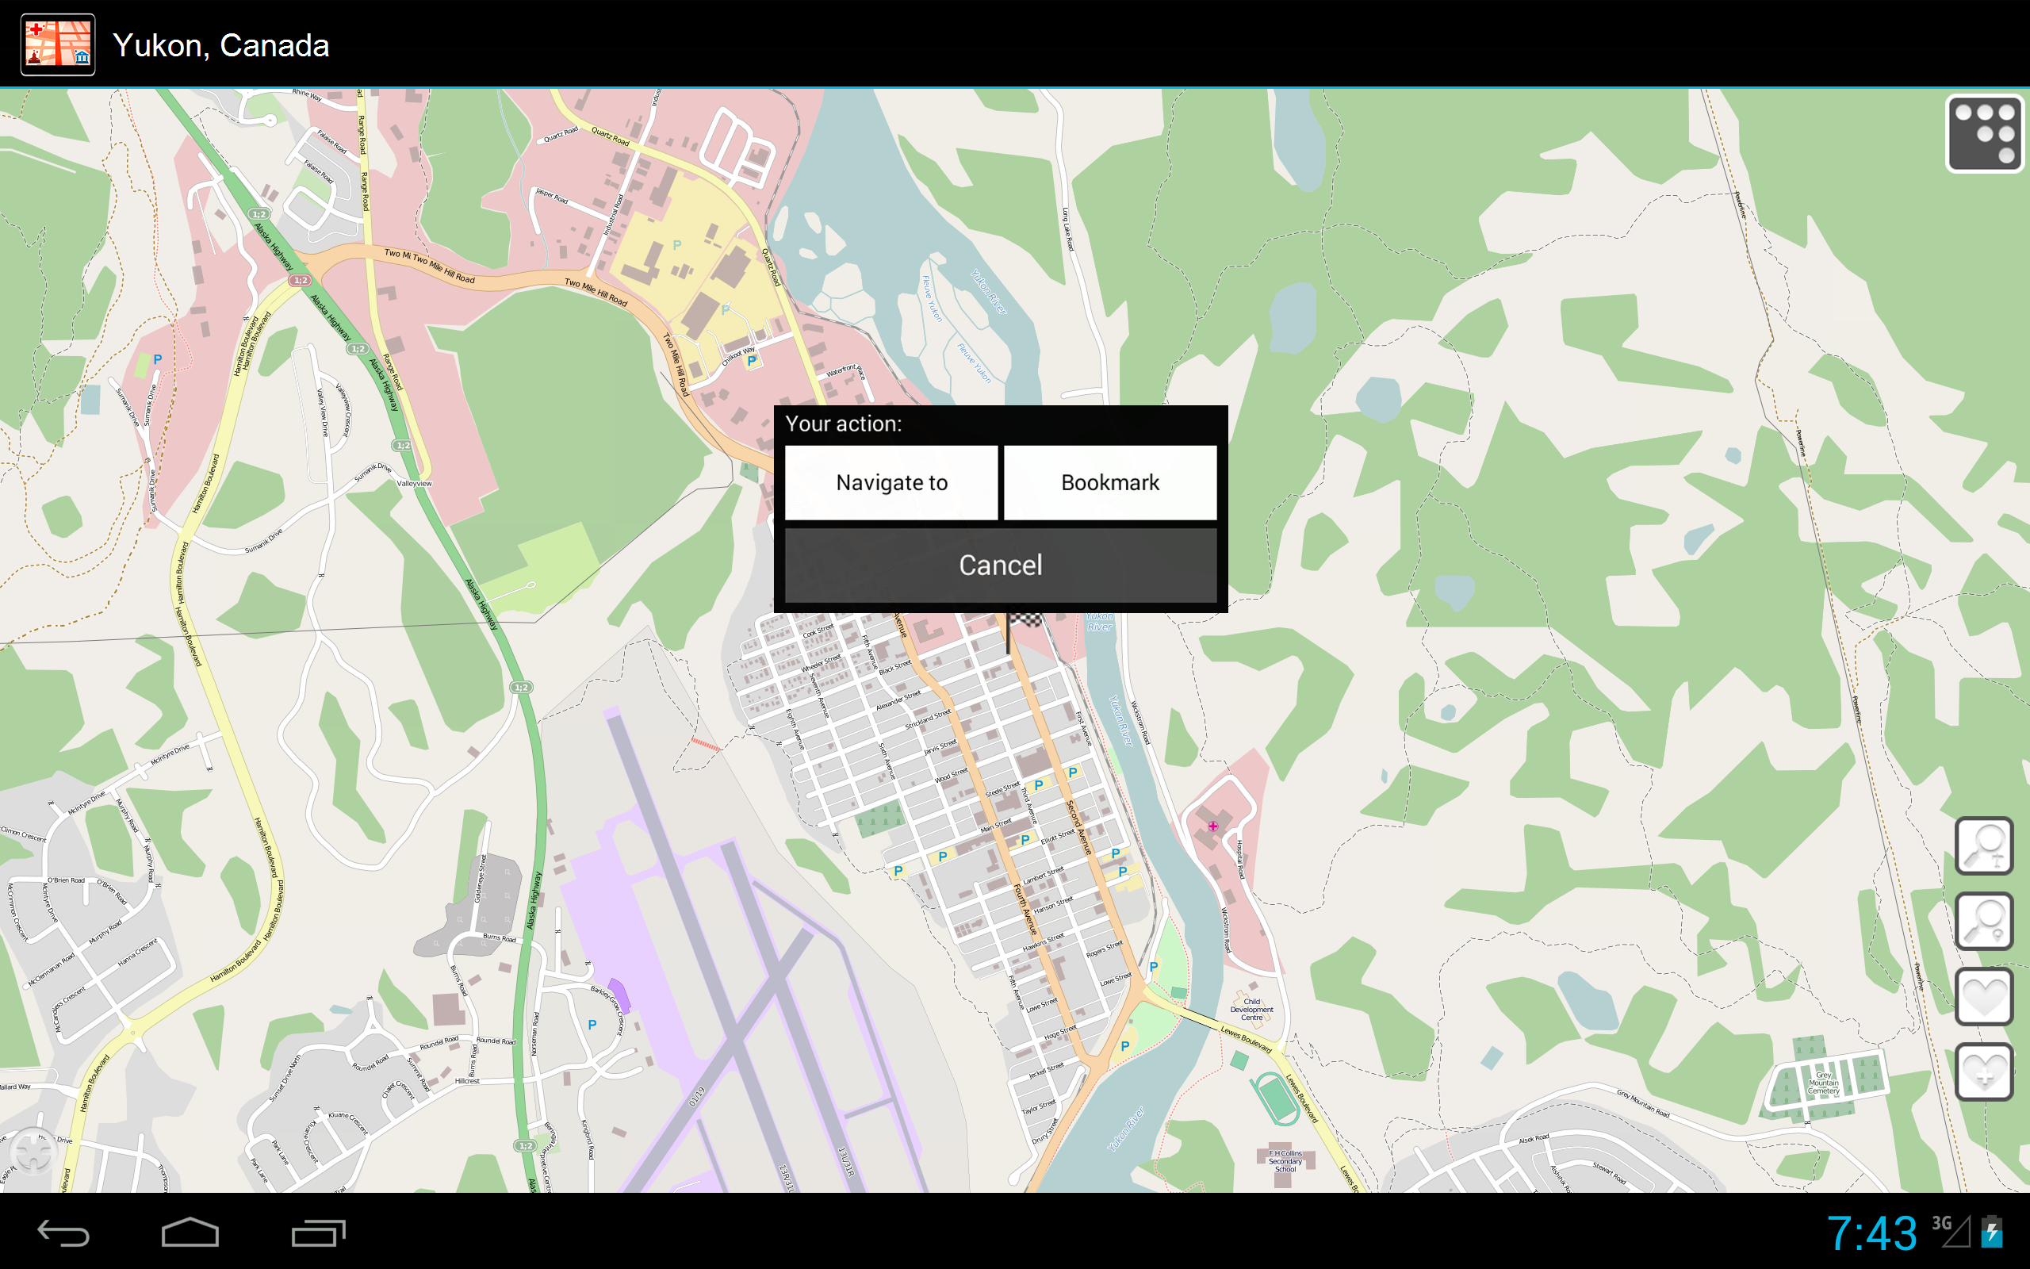Tap the add-favorite heart with plus

click(1984, 1071)
